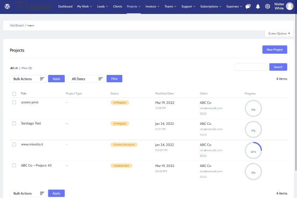Click the Projectopia logo
The image size is (297, 198).
tap(34, 6)
